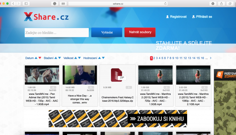Open the Pen Adimai Illai video thumbnail

coord(42,75)
